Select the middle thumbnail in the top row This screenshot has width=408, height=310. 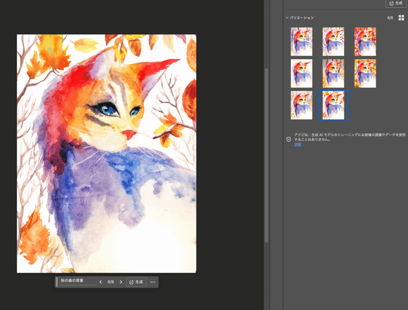pos(333,41)
